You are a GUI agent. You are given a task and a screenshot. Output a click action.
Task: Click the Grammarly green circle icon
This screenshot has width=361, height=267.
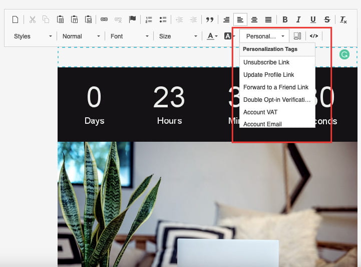pyautogui.click(x=344, y=54)
